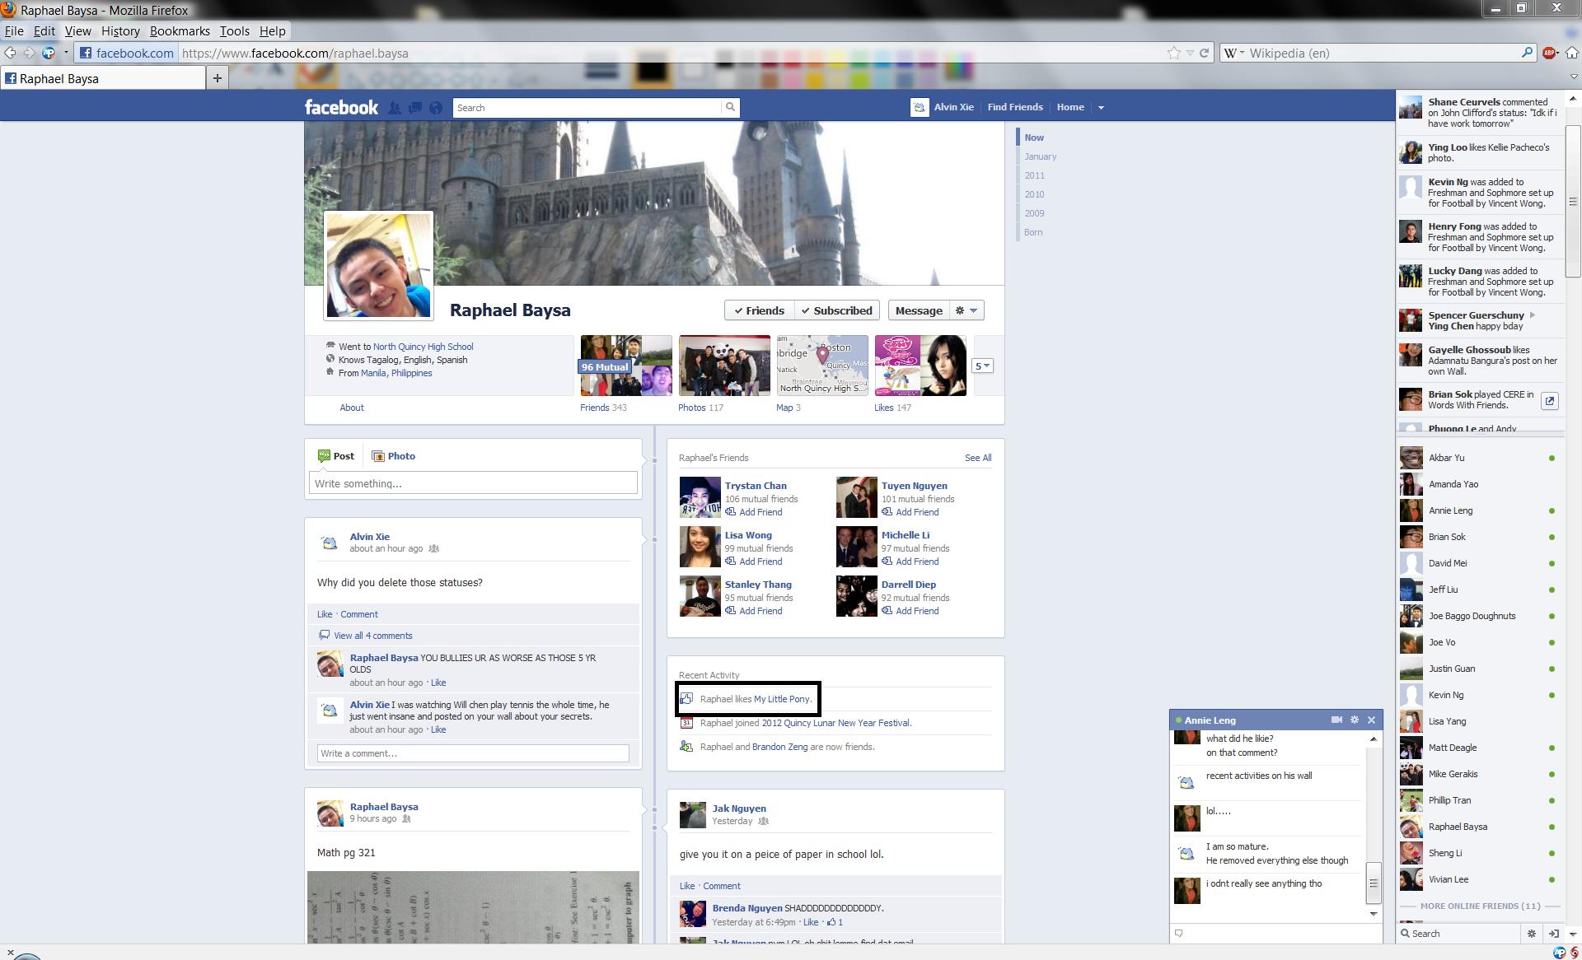Open the list all tabs dropdown arrow
1582x960 pixels.
click(x=1574, y=77)
